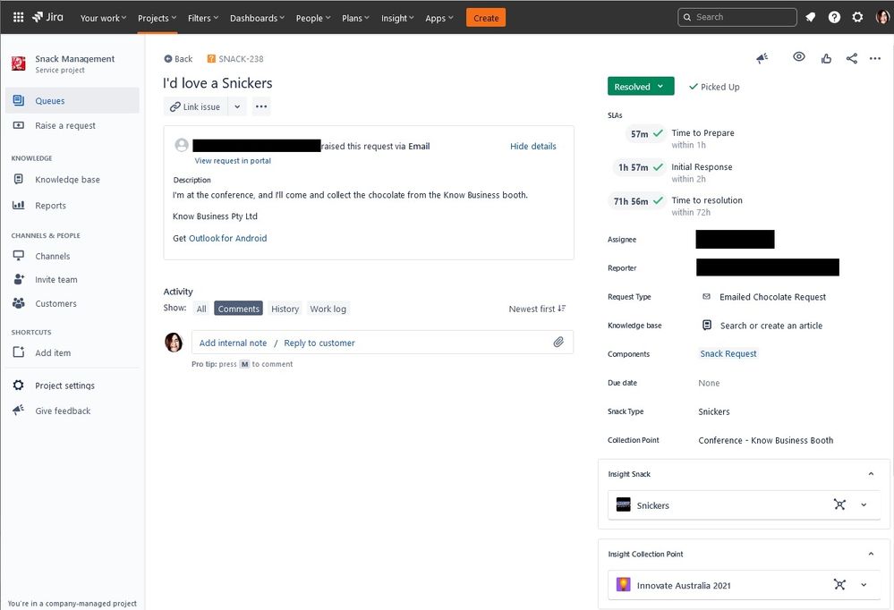Expand the Snickers object chevron
The width and height of the screenshot is (894, 610).
tap(864, 504)
